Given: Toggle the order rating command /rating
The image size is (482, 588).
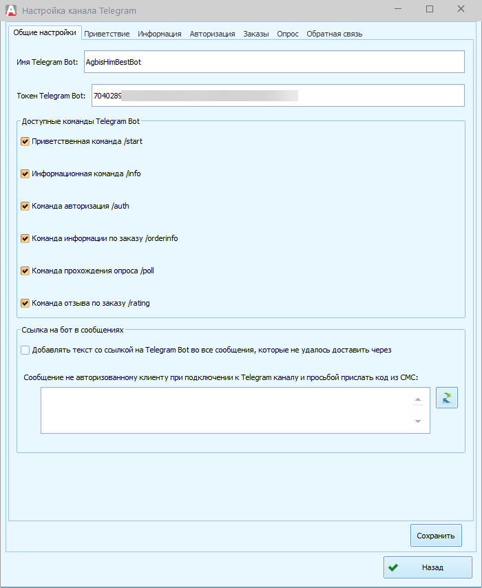Looking at the screenshot, I should tap(25, 303).
